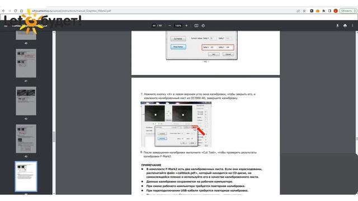The width and height of the screenshot is (358, 201).
Task: Reload the PDF page
Action: tap(15, 11)
